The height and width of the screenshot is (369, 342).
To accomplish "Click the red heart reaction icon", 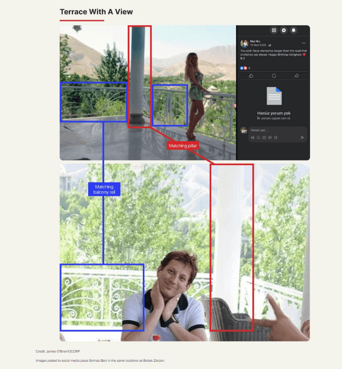I will tap(245, 68).
